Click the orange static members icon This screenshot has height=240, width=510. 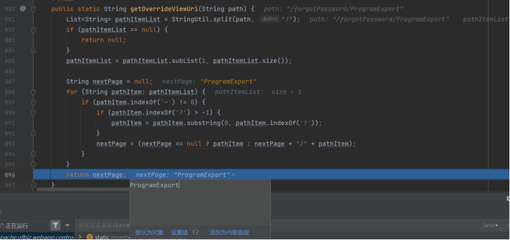[x=90, y=237]
